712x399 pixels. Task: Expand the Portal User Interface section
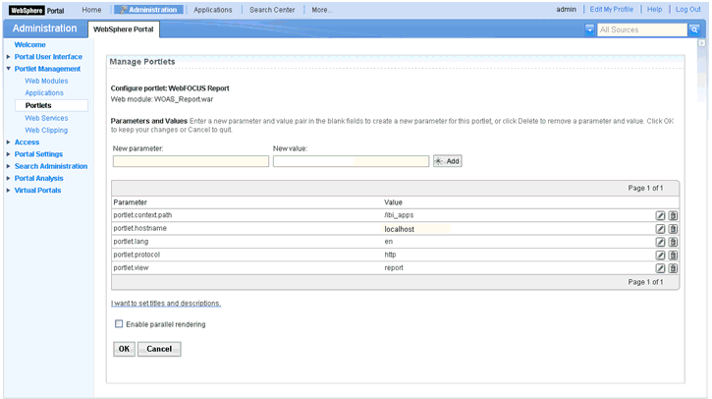[8, 57]
